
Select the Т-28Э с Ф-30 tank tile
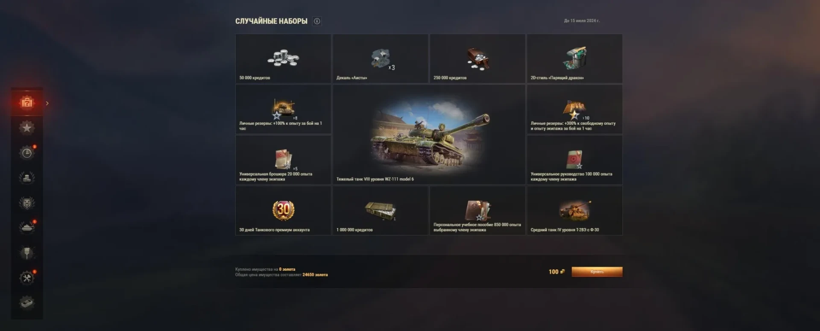click(574, 211)
